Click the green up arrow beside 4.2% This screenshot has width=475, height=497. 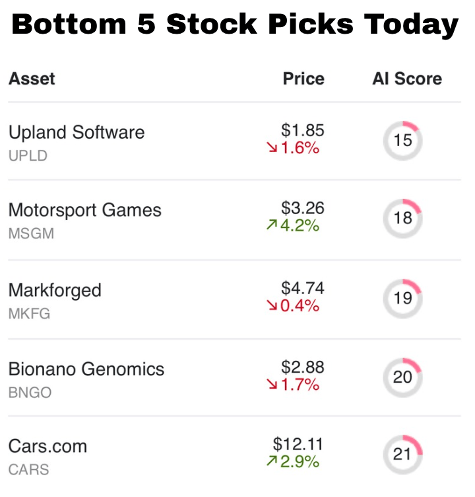click(x=272, y=226)
